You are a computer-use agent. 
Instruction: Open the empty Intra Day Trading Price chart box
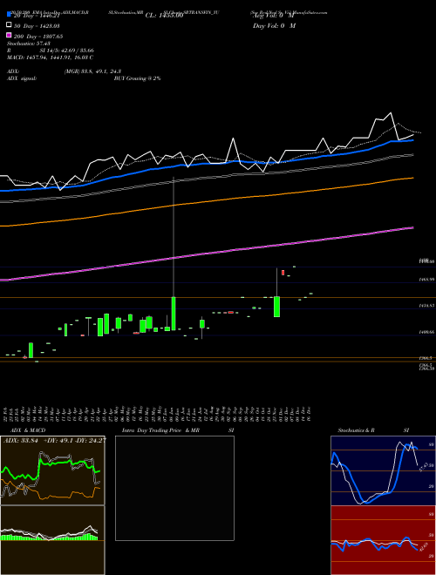(x=174, y=488)
